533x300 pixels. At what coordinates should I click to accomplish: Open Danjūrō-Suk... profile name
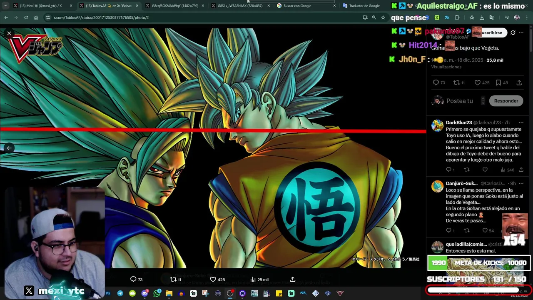[462, 183]
